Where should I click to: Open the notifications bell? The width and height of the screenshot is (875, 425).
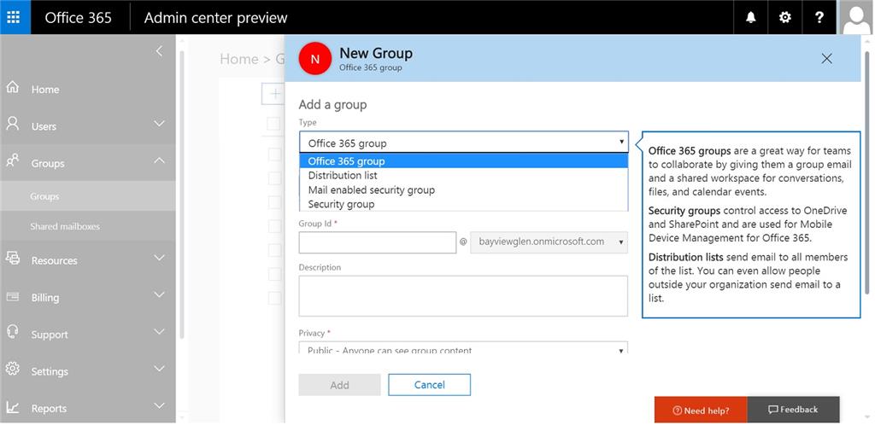tap(750, 17)
